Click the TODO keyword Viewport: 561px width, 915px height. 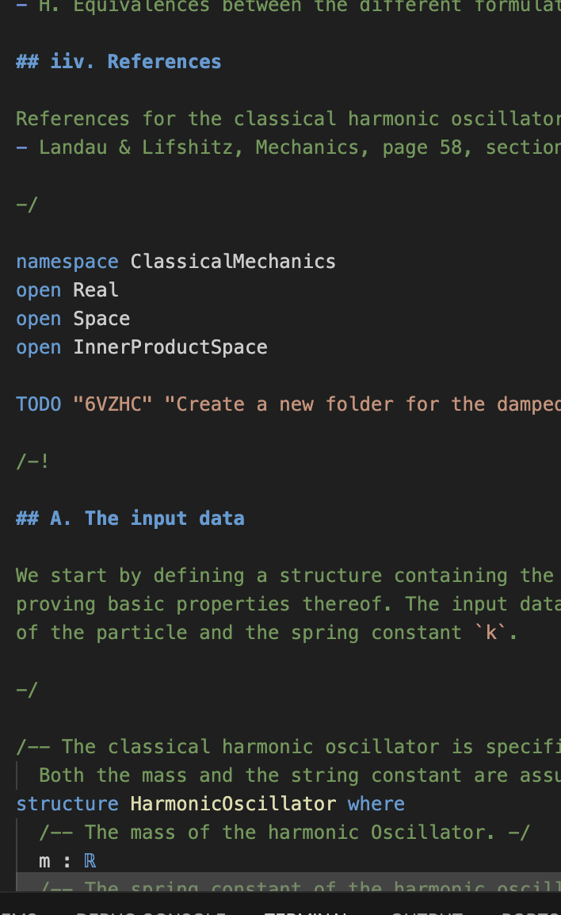click(x=38, y=404)
